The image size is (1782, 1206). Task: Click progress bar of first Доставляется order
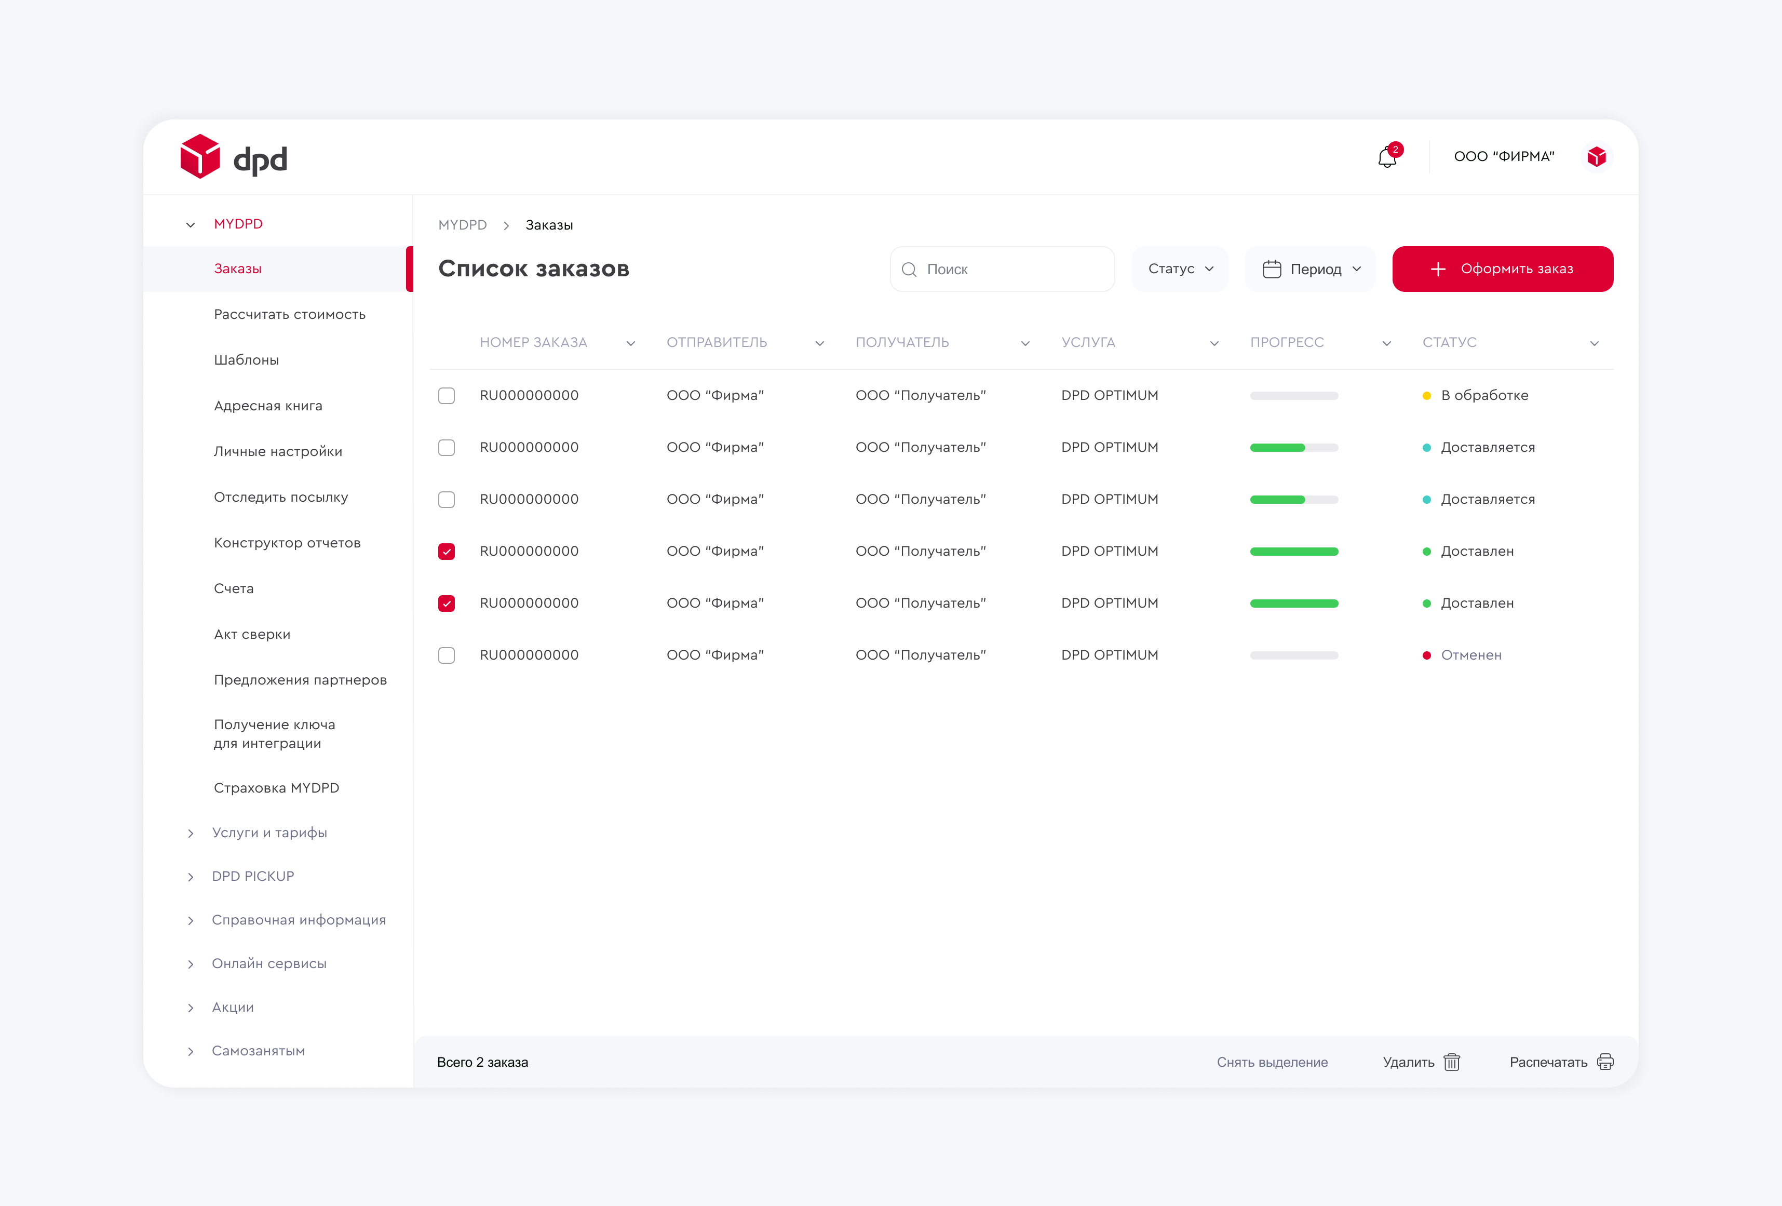tap(1293, 448)
